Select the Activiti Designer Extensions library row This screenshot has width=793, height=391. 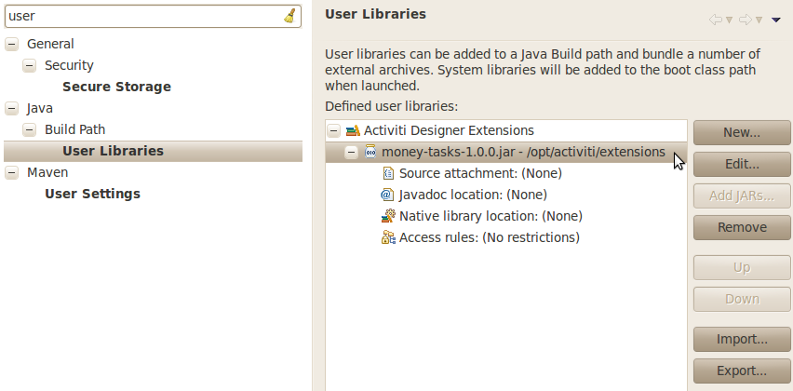click(x=506, y=130)
